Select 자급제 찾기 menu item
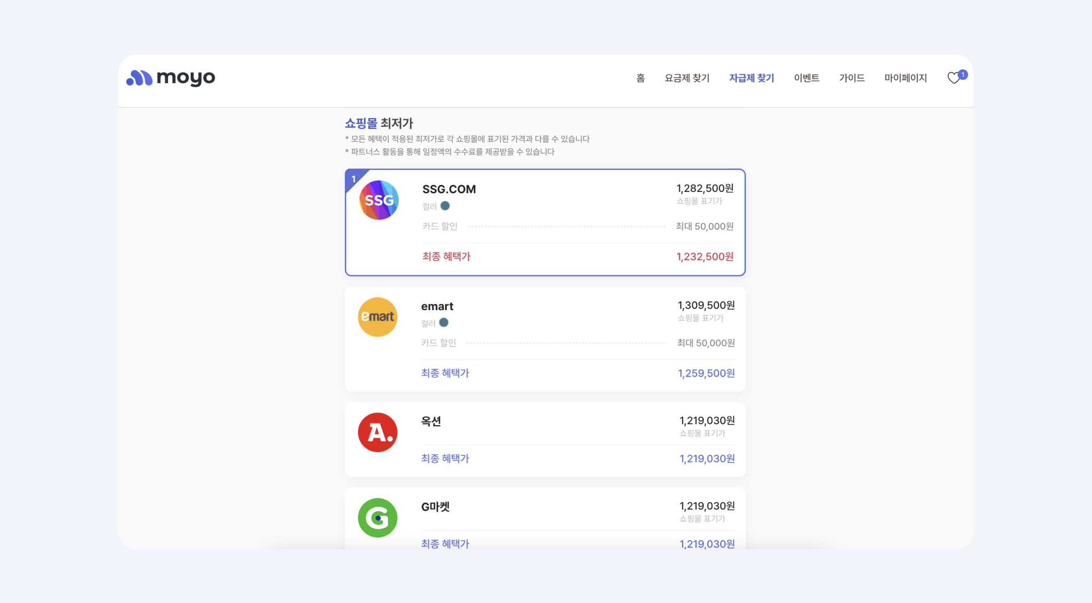 (752, 78)
